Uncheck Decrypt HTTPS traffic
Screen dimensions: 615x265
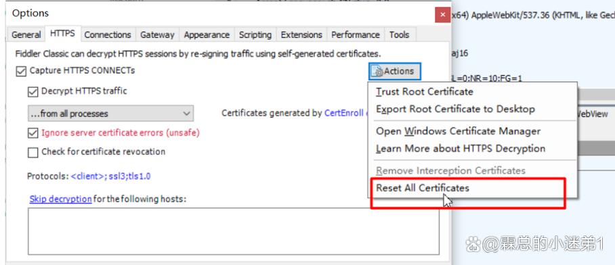pos(33,92)
